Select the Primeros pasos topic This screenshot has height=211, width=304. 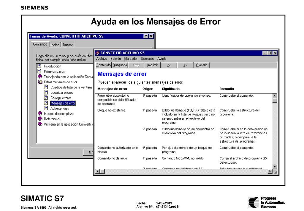54,71
